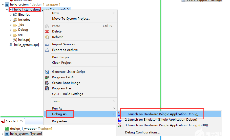Click the Debug folder icon in tree
The image size is (230, 140).
click(x=15, y=30)
